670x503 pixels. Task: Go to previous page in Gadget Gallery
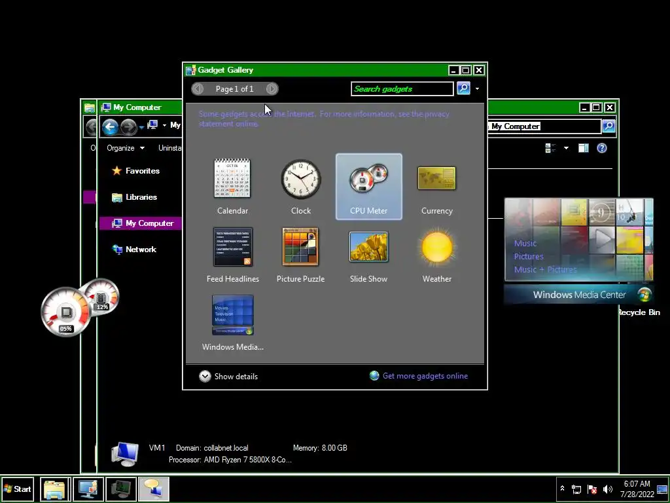(x=198, y=89)
